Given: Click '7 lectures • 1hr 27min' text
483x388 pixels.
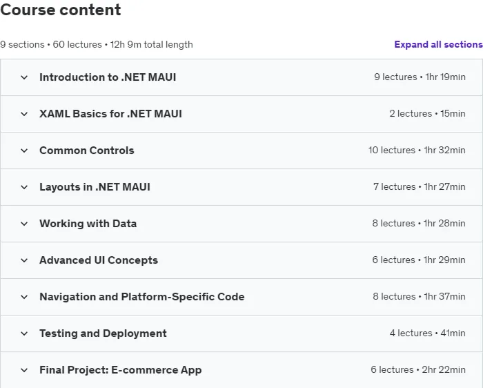Looking at the screenshot, I should [420, 187].
